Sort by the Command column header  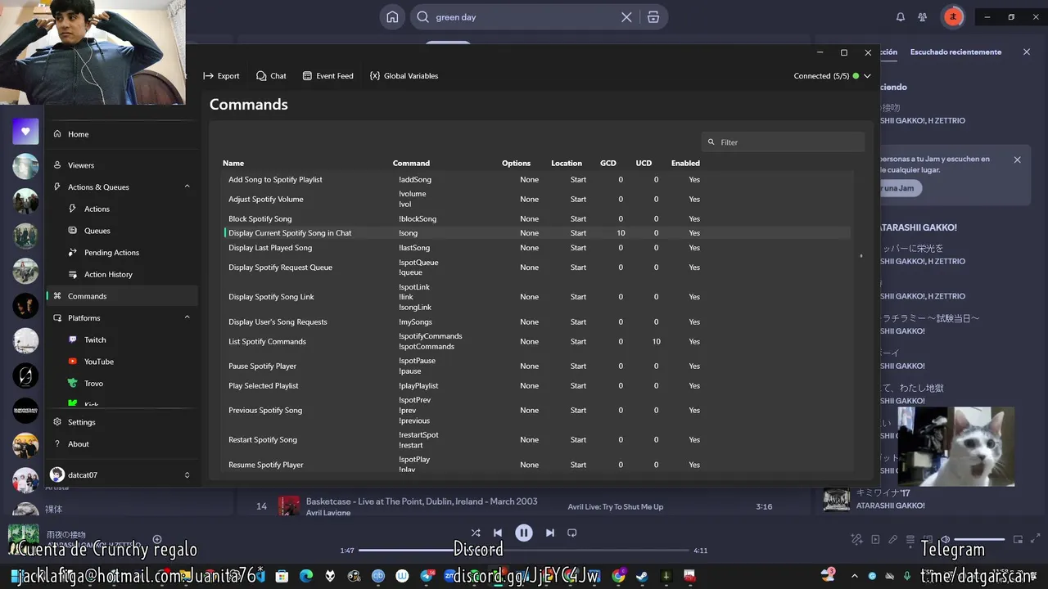click(x=411, y=163)
